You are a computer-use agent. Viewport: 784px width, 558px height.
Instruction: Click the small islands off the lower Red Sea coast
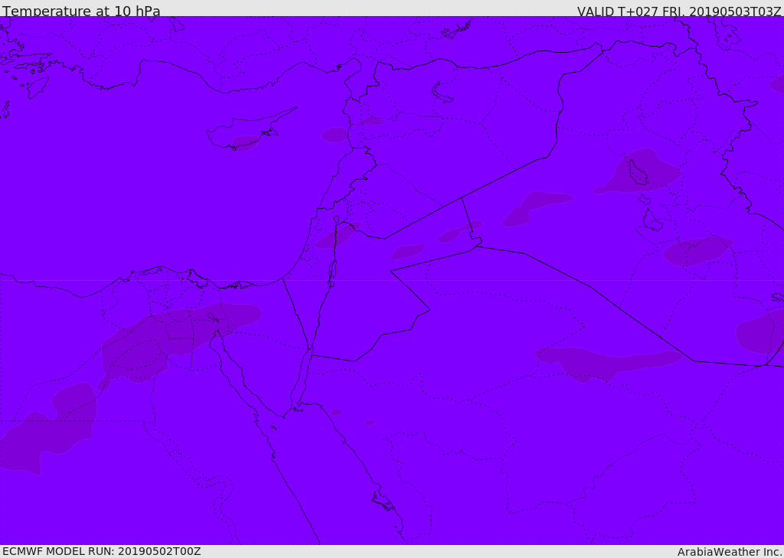tap(383, 501)
